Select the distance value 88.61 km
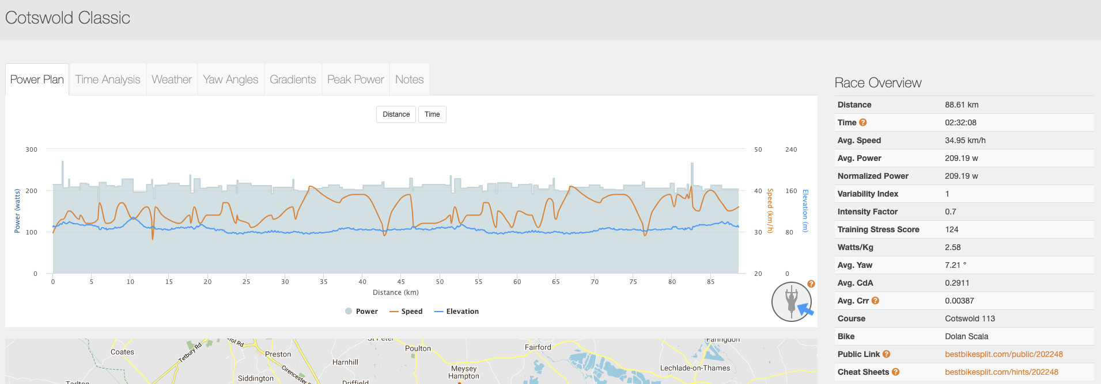The width and height of the screenshot is (1101, 384). coord(962,105)
